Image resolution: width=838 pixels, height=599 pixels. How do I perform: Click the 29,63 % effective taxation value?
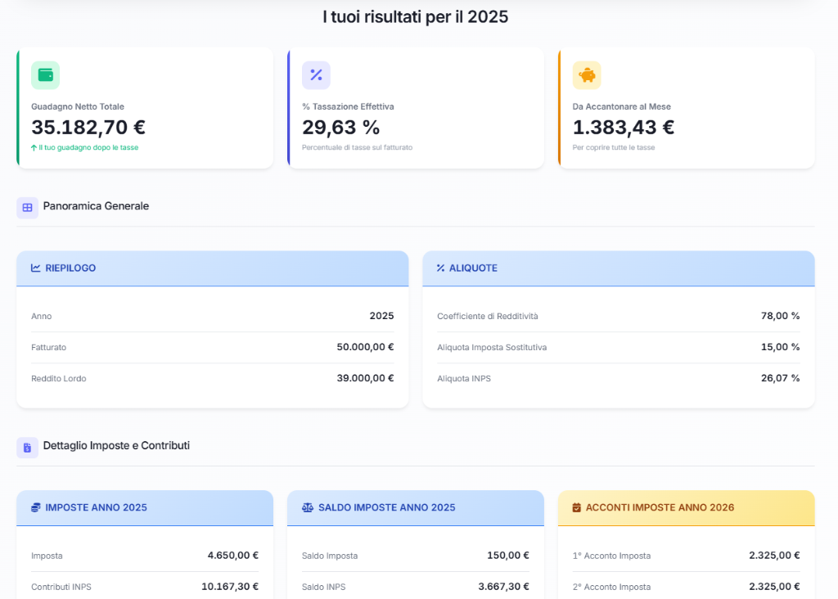click(340, 128)
